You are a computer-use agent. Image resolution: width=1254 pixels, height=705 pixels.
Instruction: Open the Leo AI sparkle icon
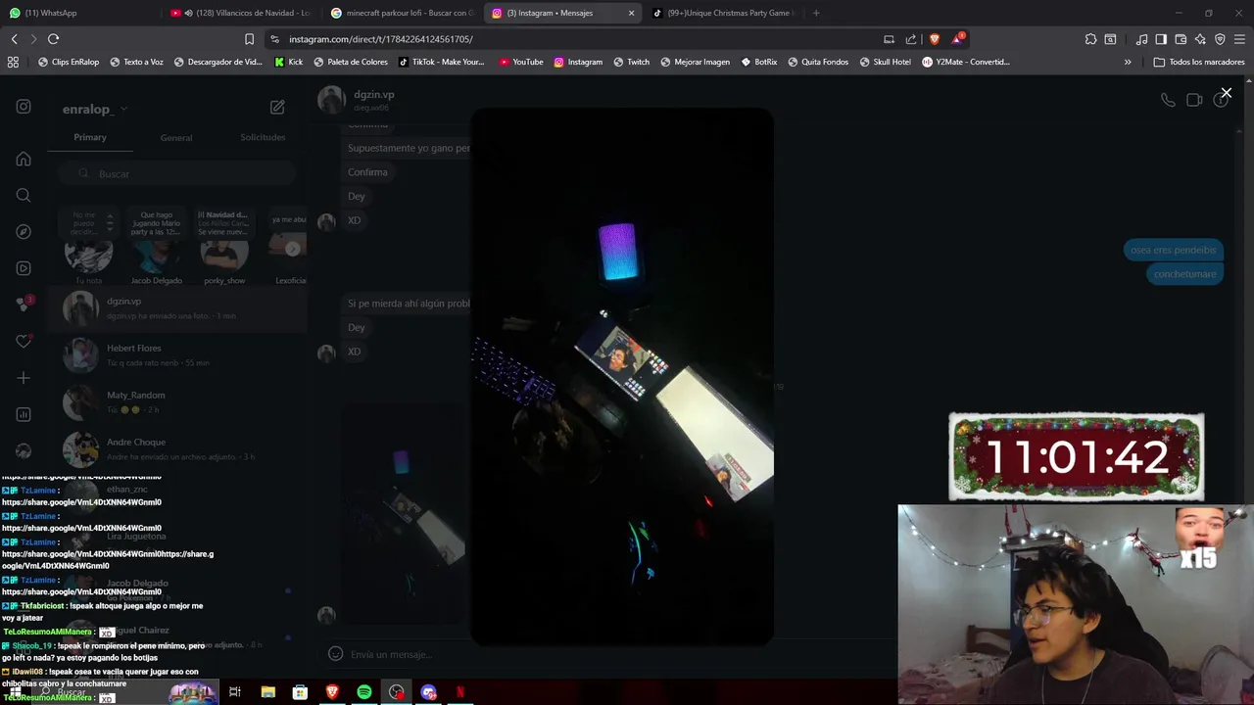[x=1200, y=39]
